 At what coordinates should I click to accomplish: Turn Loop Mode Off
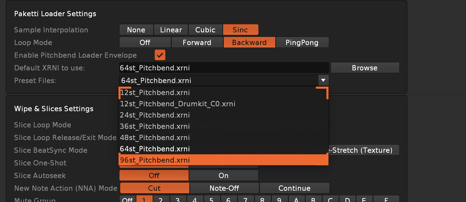pos(145,43)
